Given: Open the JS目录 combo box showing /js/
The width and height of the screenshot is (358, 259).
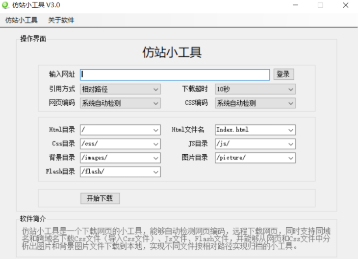Looking at the screenshot, I should (255, 144).
